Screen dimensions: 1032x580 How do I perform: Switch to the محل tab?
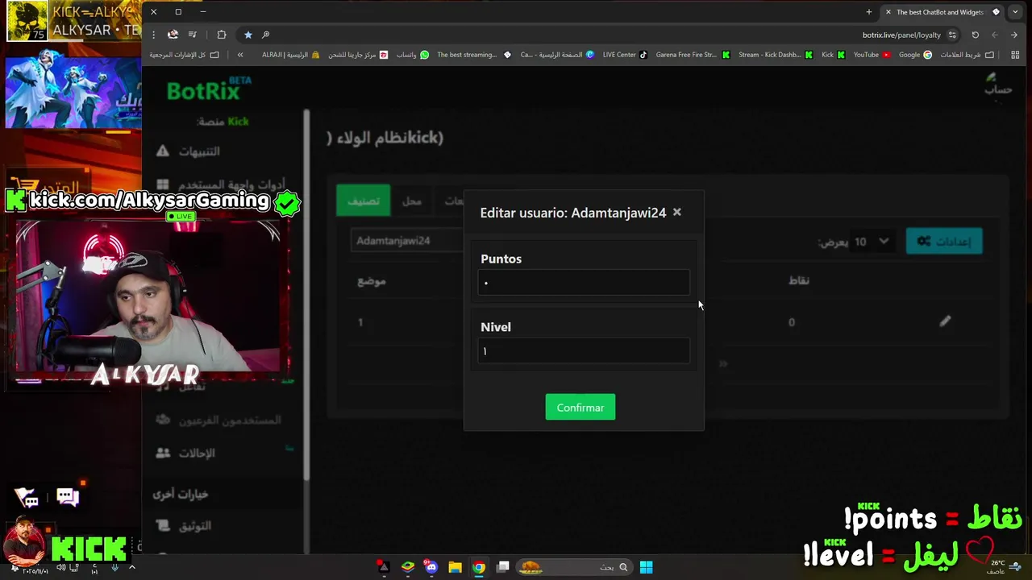coord(412,201)
